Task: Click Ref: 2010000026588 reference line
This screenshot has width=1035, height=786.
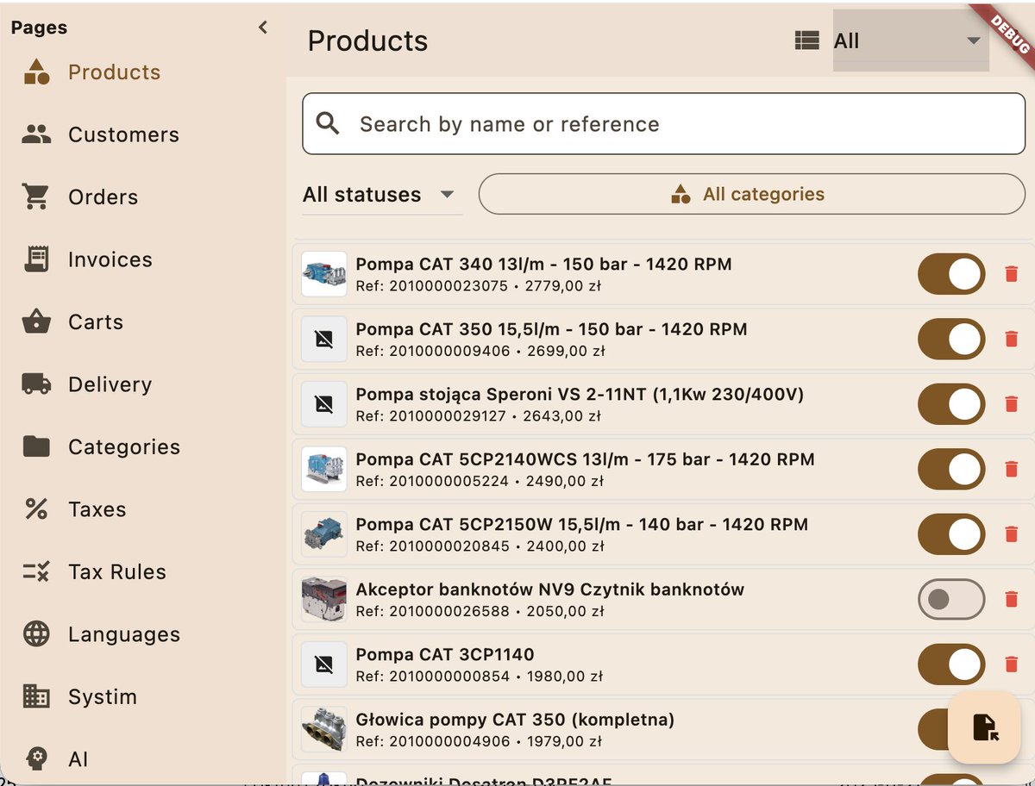Action: pyautogui.click(x=480, y=611)
